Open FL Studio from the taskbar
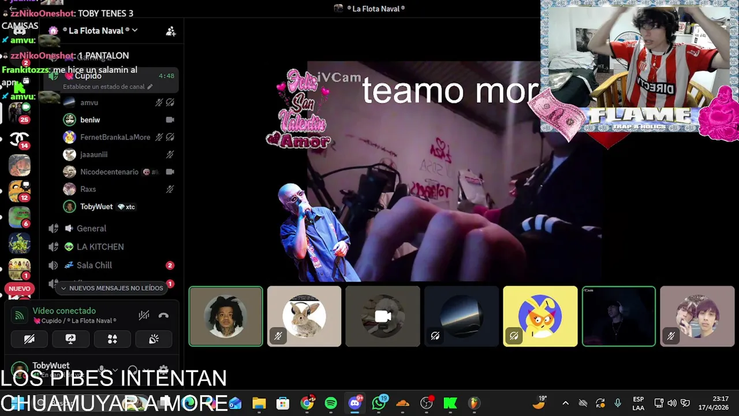 [474, 403]
